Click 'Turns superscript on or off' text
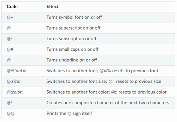177x122 pixels. coord(73,28)
